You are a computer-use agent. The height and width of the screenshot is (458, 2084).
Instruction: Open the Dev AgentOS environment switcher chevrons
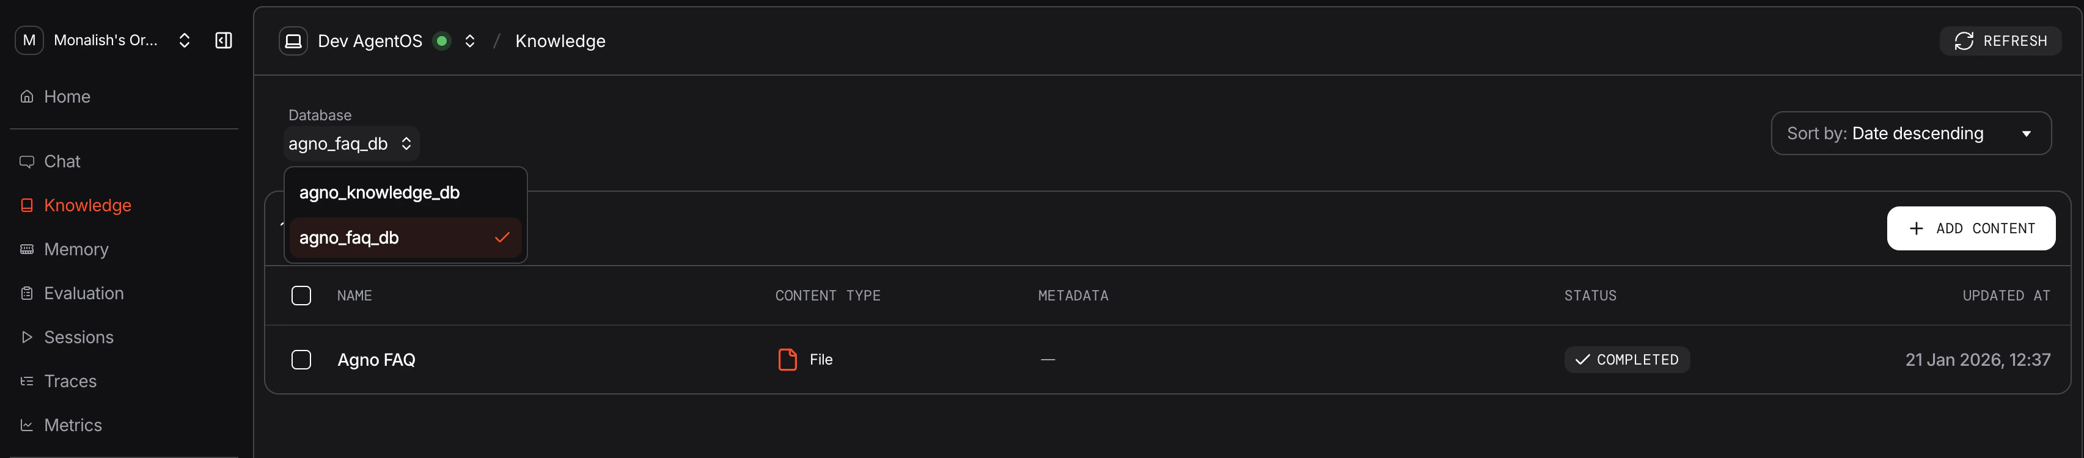click(x=469, y=40)
